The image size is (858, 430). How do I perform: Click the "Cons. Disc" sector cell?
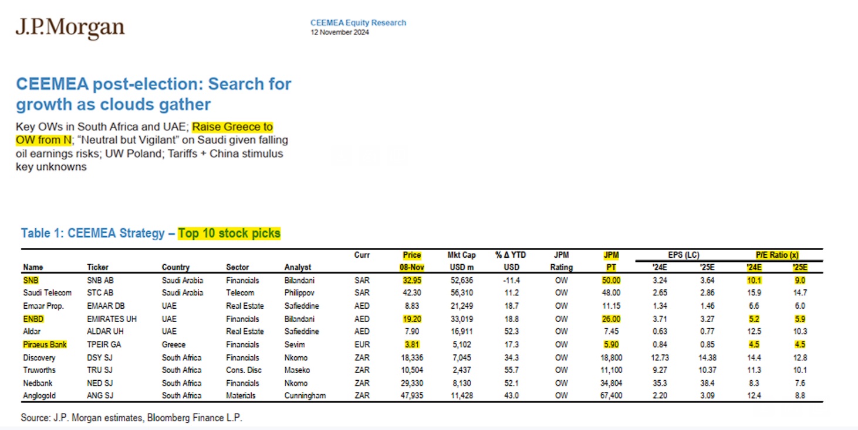245,370
